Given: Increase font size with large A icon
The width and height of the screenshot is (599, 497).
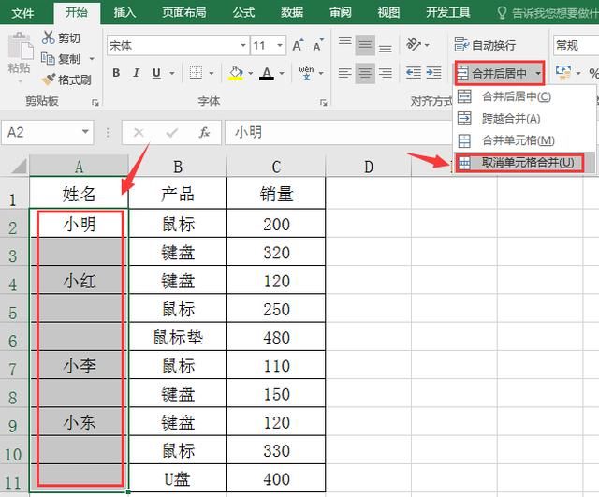Looking at the screenshot, I should tap(298, 46).
